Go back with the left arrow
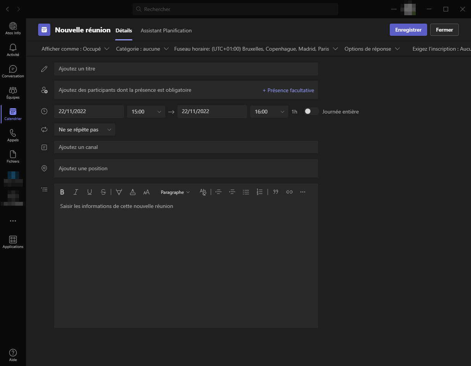Image resolution: width=471 pixels, height=366 pixels. 8,9
